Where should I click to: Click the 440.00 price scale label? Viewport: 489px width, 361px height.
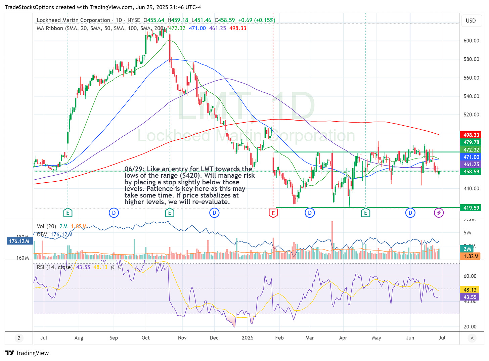471,188
